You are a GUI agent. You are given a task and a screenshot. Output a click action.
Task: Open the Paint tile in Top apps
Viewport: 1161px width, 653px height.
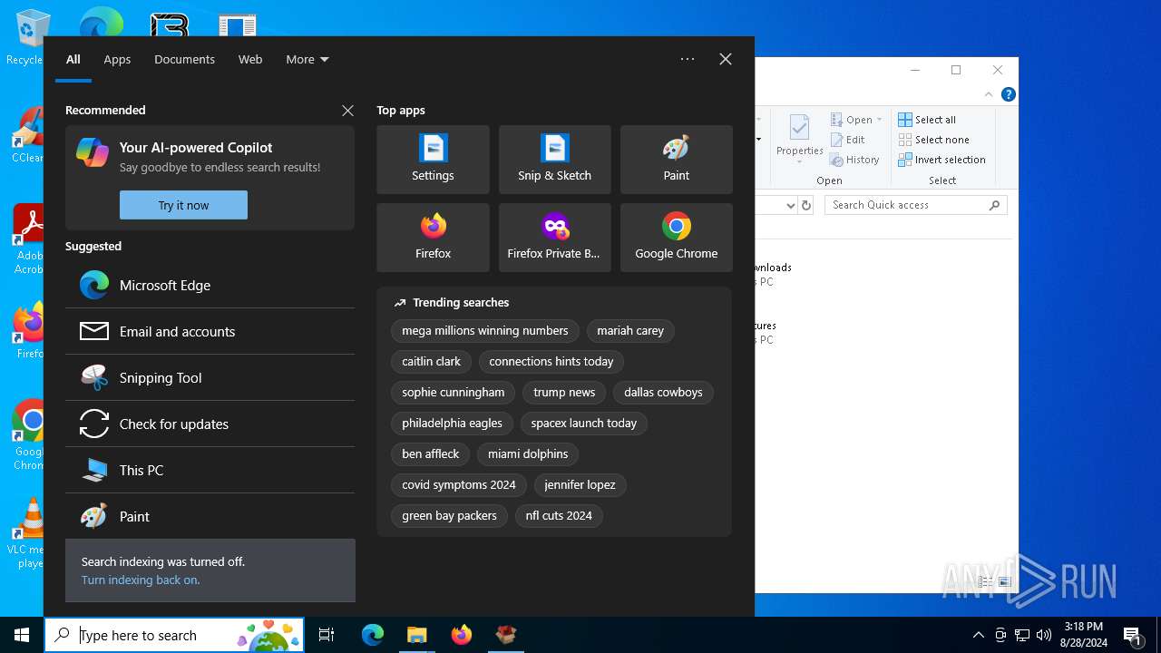[676, 160]
